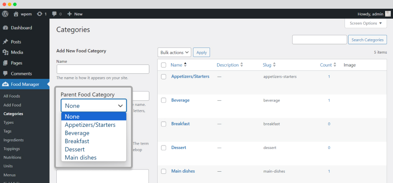393x183 pixels.
Task: Choose Main dishes in parent category list
Action: tap(94, 157)
